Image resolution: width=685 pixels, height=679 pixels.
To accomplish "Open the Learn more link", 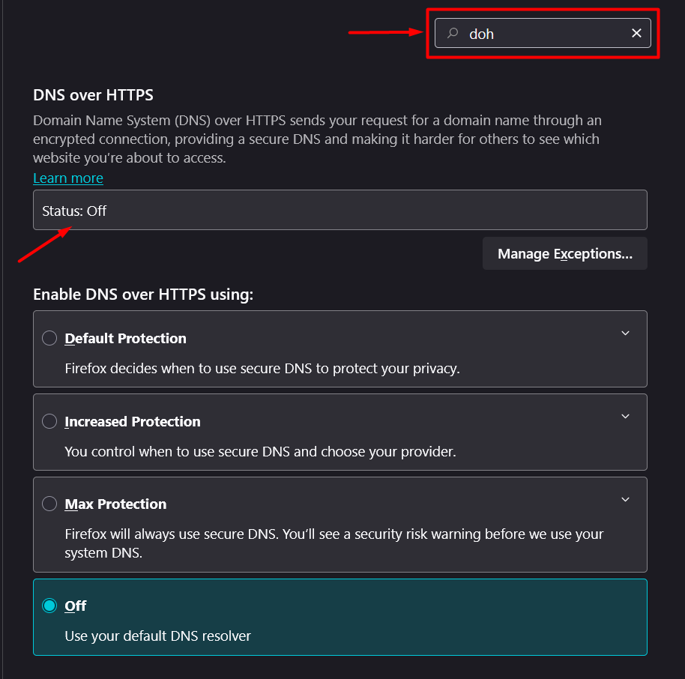I will point(68,178).
